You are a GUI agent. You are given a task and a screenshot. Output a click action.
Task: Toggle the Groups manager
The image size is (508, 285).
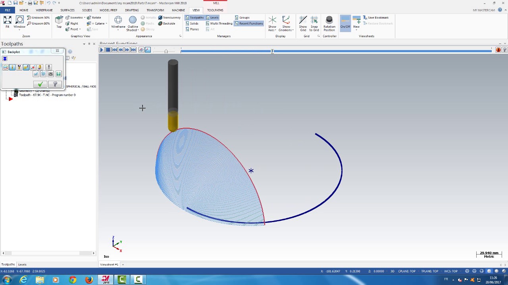click(x=242, y=18)
